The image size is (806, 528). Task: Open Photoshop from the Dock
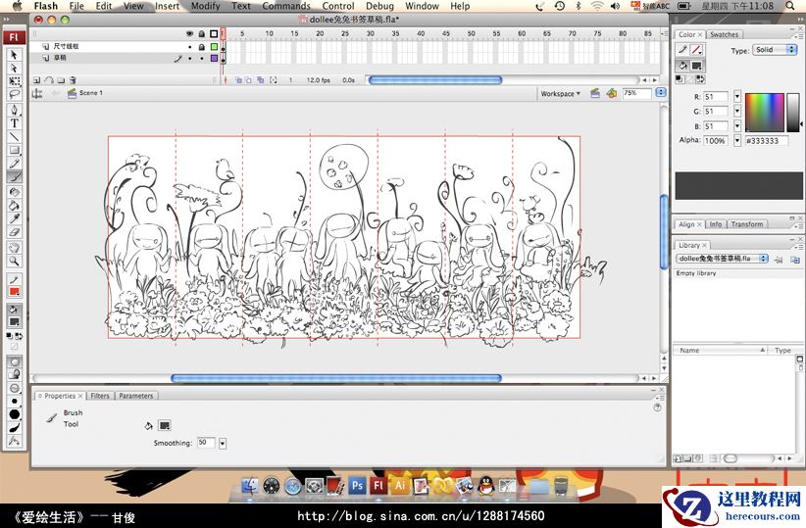(x=358, y=485)
